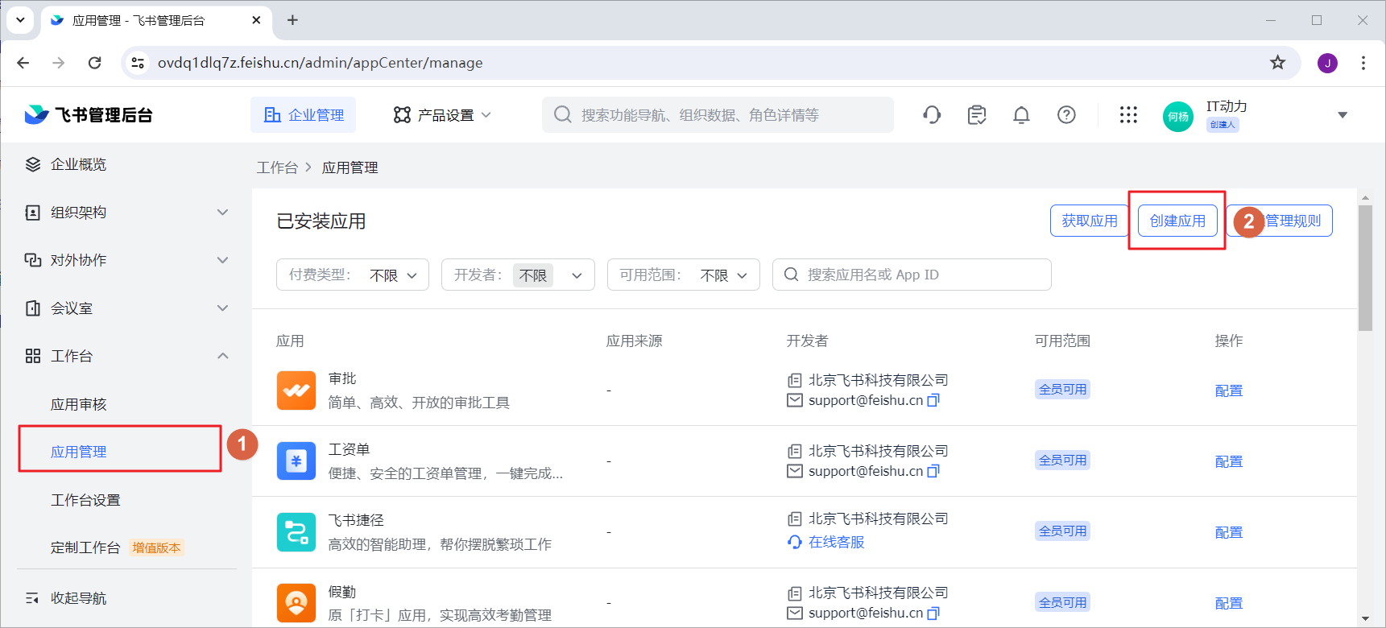Open the 产品设置 menu

[x=442, y=115]
